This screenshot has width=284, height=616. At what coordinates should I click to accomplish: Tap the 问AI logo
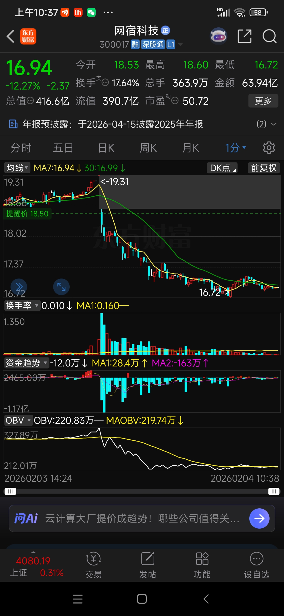(26, 518)
